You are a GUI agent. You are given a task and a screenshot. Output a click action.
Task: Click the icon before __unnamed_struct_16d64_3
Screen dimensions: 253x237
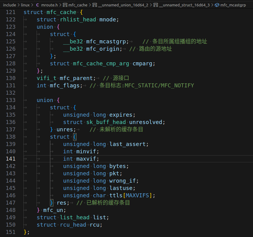[156, 5]
